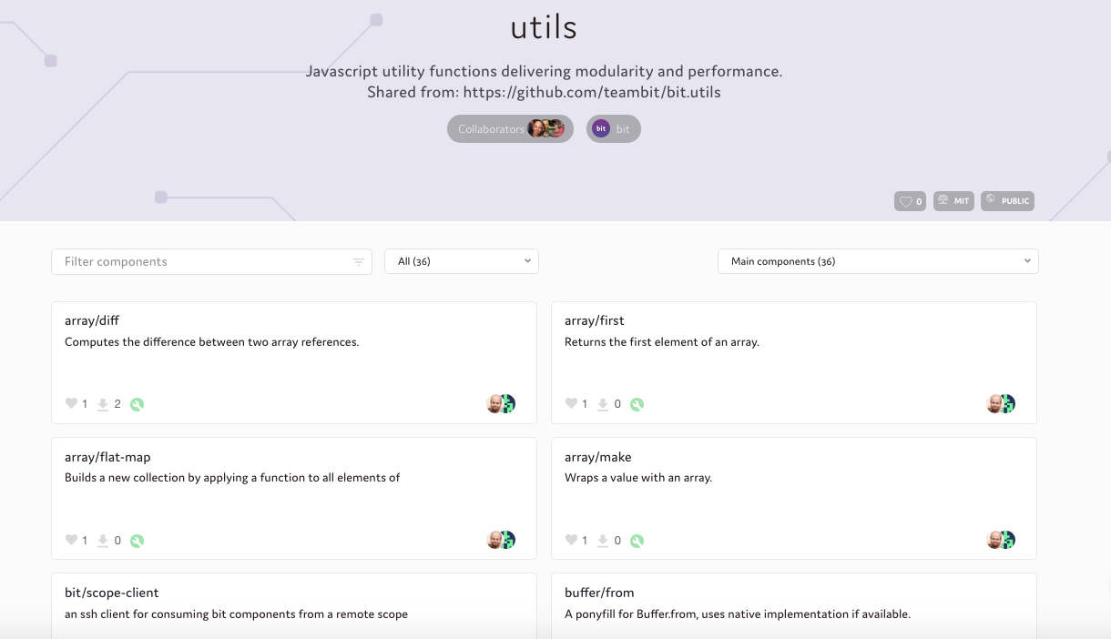Screen dimensions: 1111x639
Task: Click the bit logo owner badge
Action: [613, 129]
